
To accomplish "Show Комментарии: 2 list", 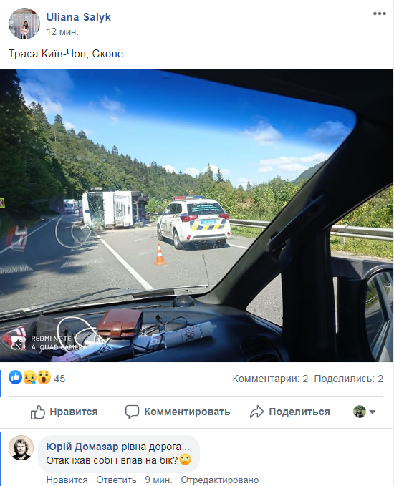I will [270, 379].
